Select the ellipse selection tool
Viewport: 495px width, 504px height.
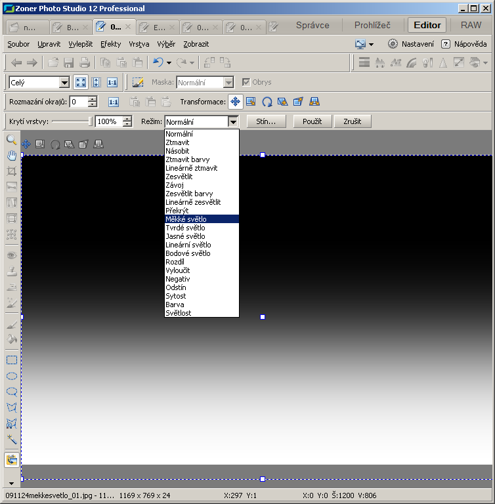click(x=11, y=375)
